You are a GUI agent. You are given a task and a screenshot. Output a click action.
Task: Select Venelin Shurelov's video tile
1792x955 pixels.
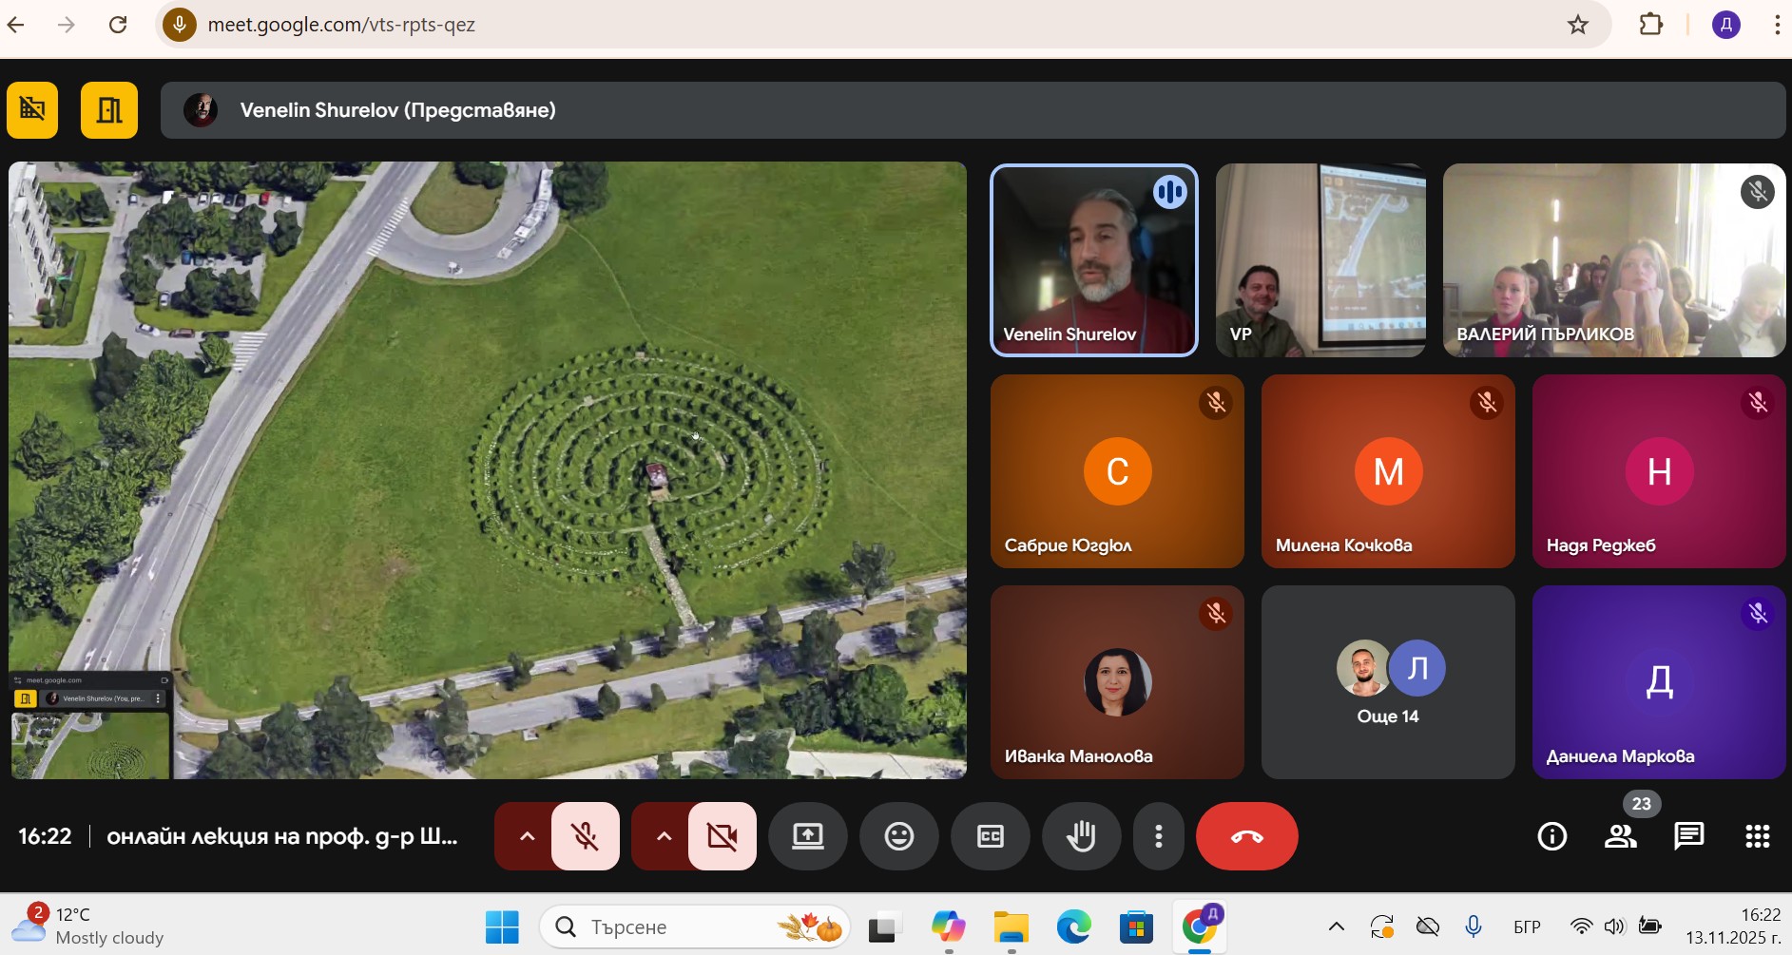click(x=1093, y=260)
